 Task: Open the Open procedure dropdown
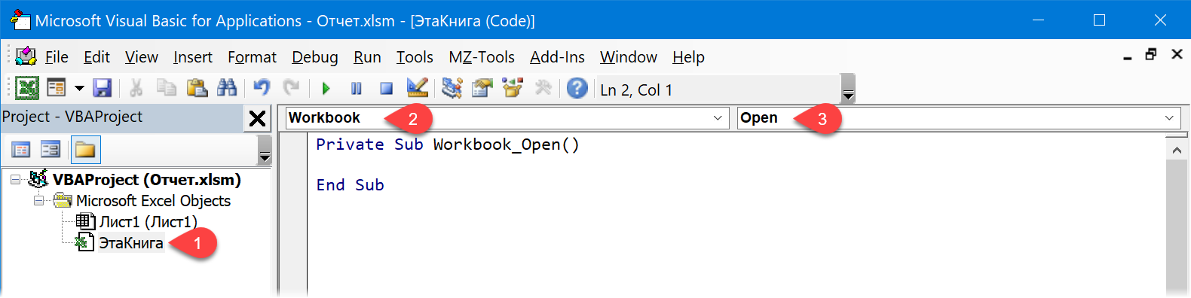tap(1169, 118)
